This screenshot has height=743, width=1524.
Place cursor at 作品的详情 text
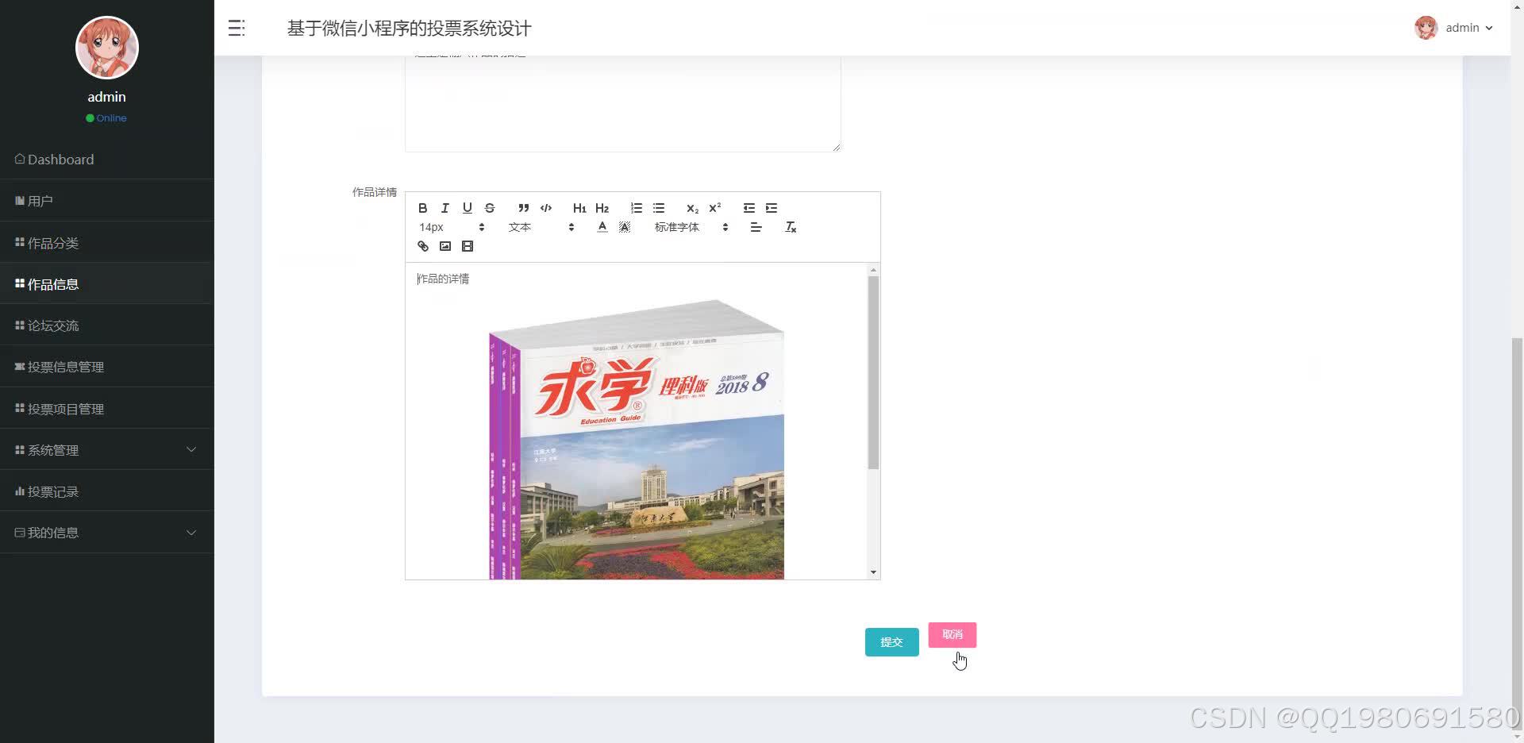pyautogui.click(x=443, y=279)
